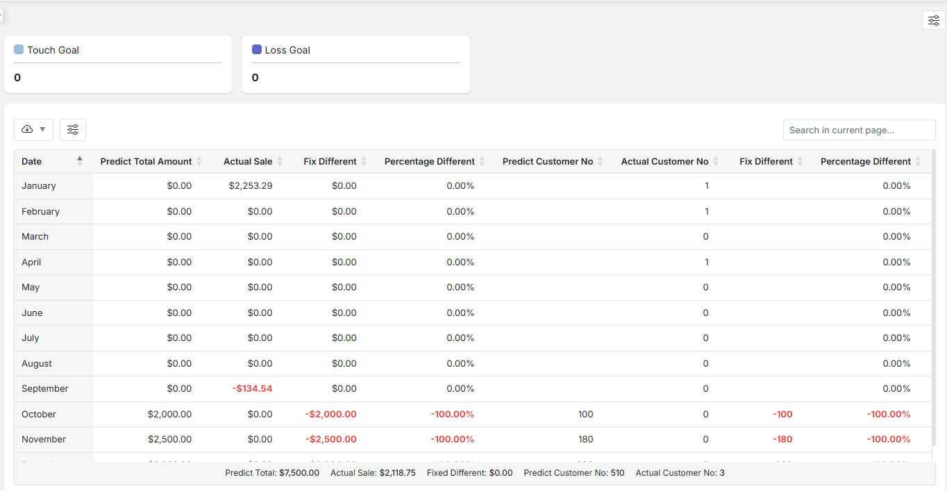The image size is (947, 491).
Task: Click the Touch Goal color swatch
Action: pos(19,50)
